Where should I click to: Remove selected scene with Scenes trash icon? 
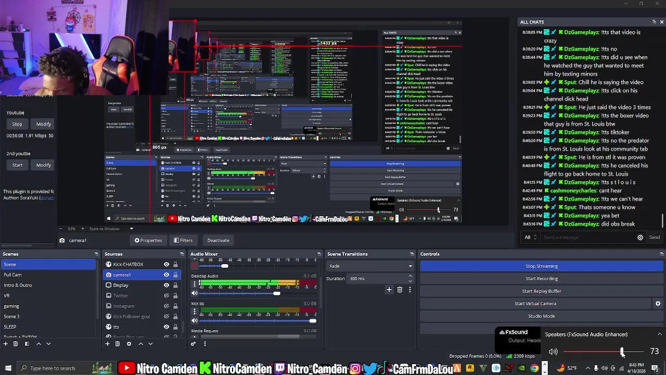16,344
